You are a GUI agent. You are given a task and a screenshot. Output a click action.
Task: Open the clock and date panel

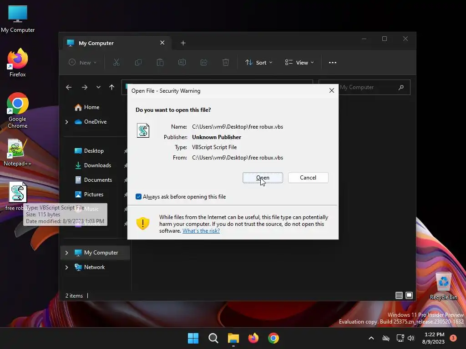pos(434,338)
